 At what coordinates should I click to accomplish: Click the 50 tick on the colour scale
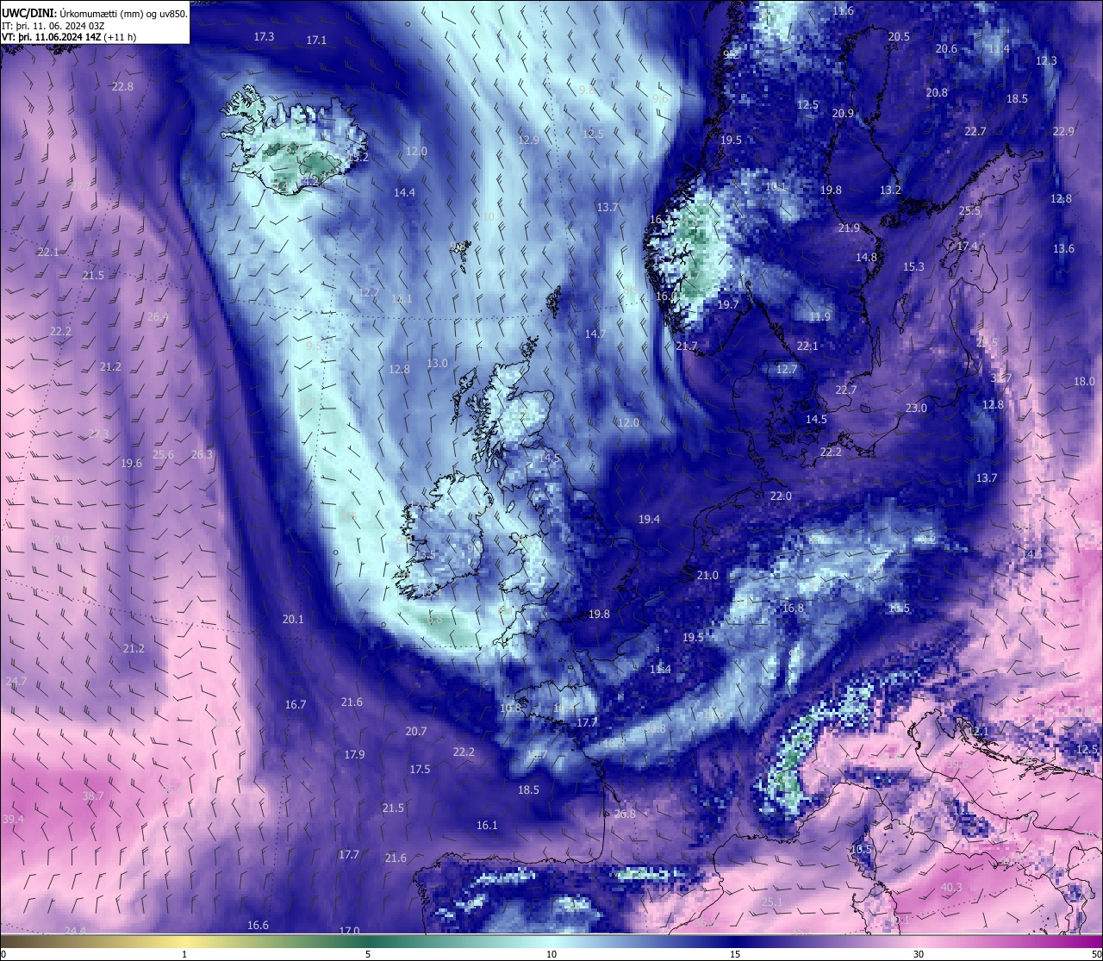click(x=1096, y=954)
